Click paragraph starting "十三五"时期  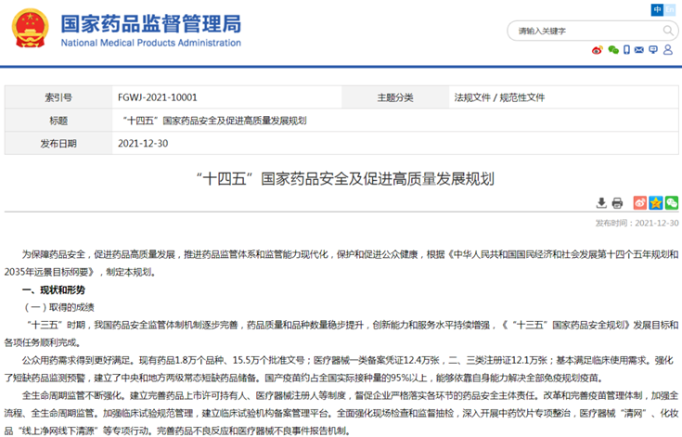[341, 333]
